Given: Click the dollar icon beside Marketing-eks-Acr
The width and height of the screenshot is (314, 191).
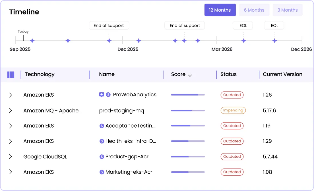Looking at the screenshot, I should point(102,172).
